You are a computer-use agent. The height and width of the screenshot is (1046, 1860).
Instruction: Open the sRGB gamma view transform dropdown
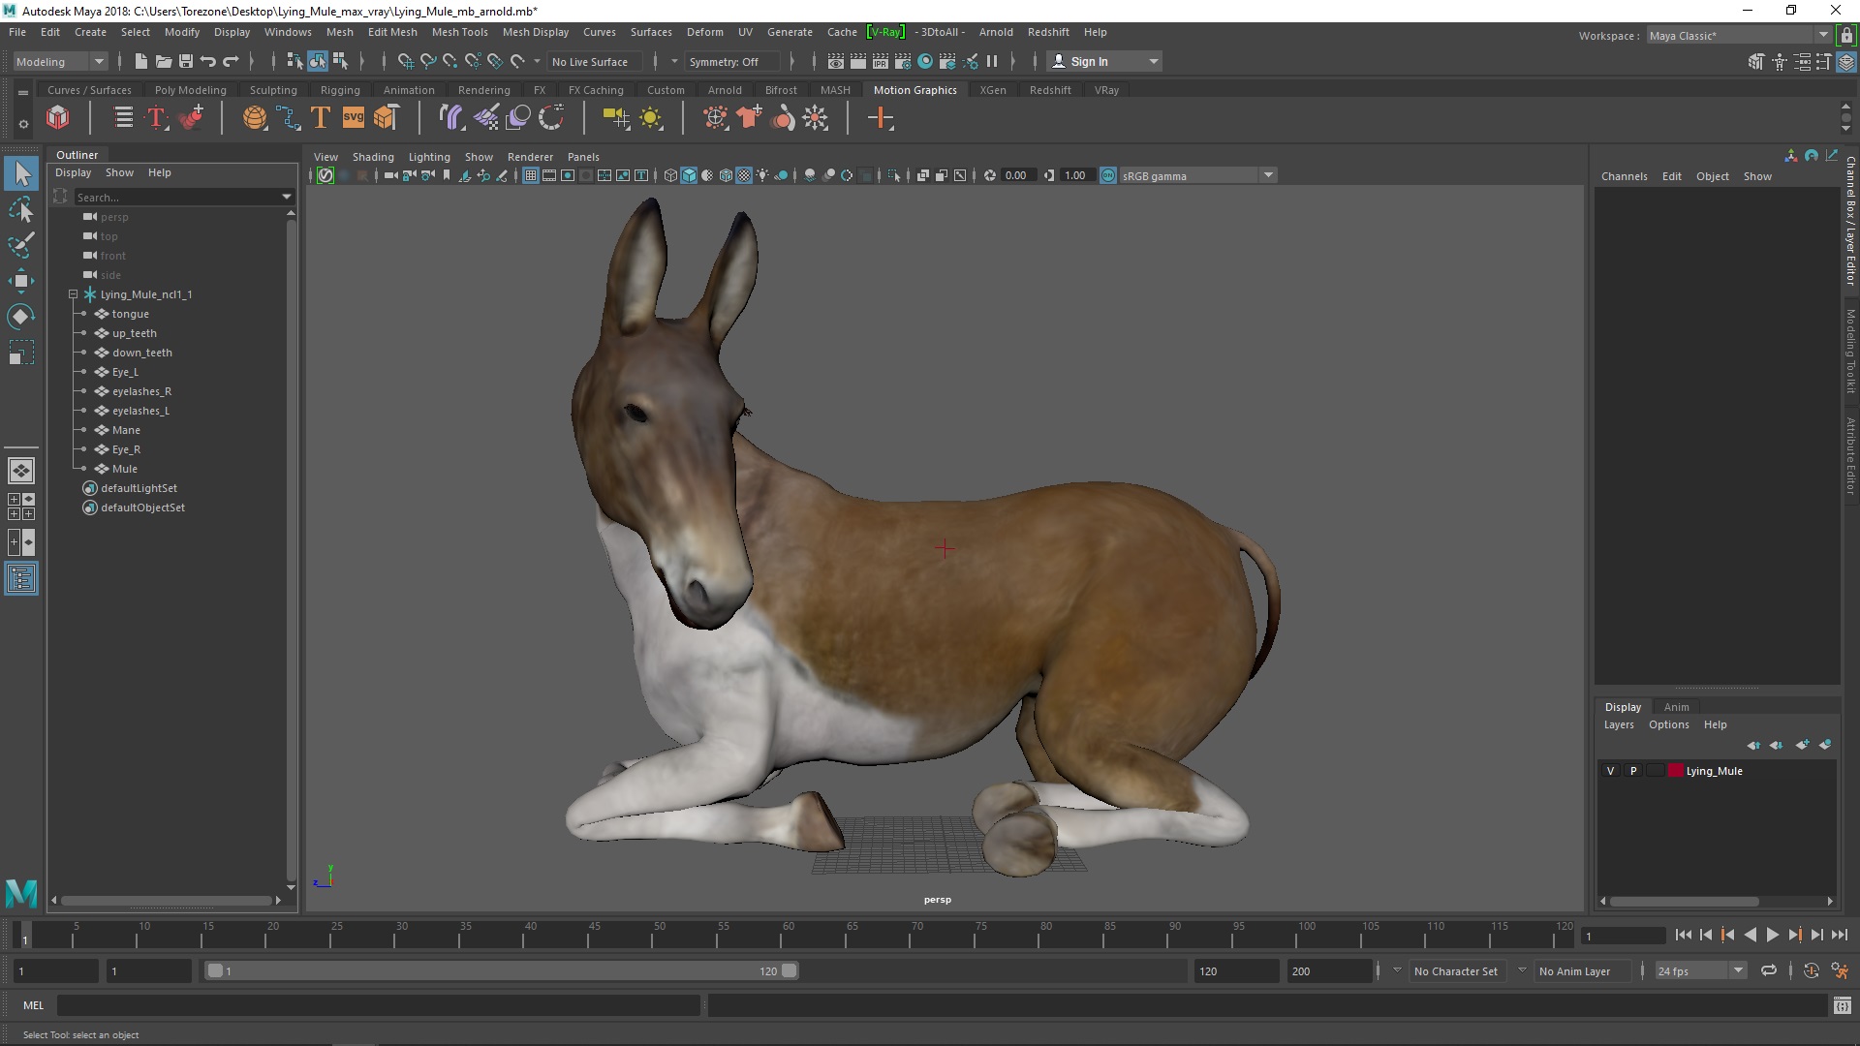tap(1198, 175)
